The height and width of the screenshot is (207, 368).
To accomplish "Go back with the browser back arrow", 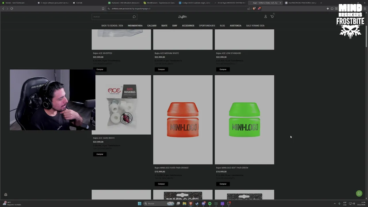I will [3, 9].
